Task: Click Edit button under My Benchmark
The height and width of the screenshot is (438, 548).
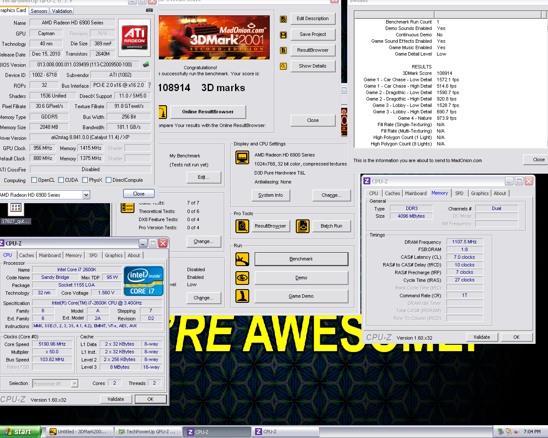Action: [x=204, y=177]
